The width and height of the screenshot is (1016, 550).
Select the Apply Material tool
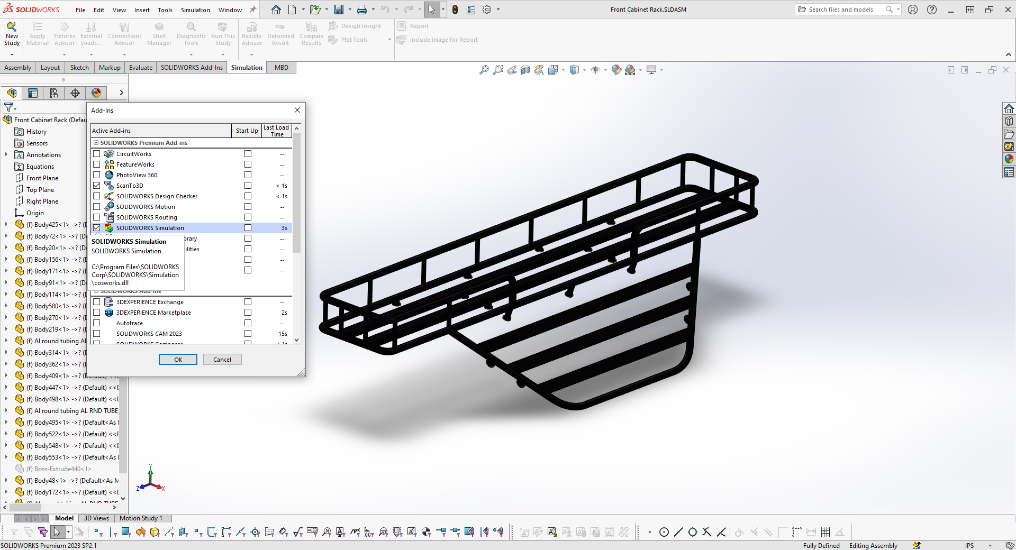tap(37, 34)
